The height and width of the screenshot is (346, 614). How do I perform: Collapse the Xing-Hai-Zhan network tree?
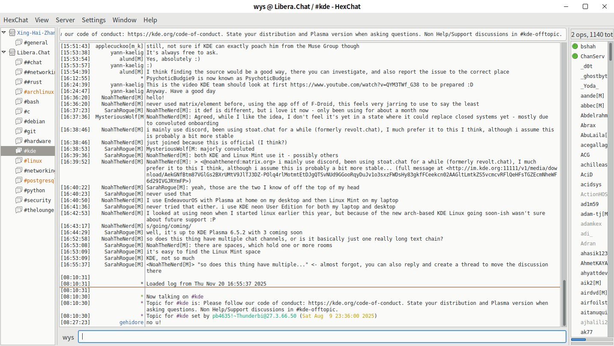[4, 33]
